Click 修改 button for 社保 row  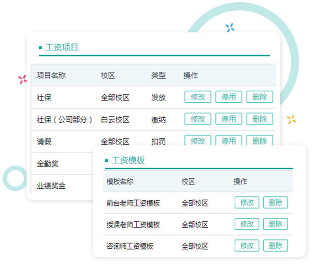click(198, 97)
